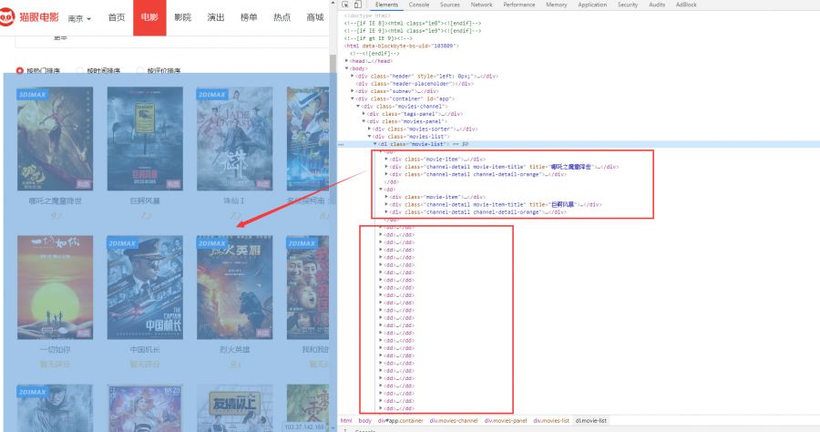Switch to the Console tab in DevTools
This screenshot has height=432, width=820.
coord(419,5)
